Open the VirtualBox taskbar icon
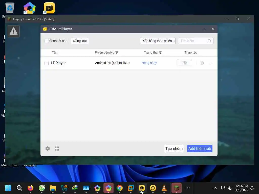The width and height of the screenshot is (259, 194). pos(131,188)
